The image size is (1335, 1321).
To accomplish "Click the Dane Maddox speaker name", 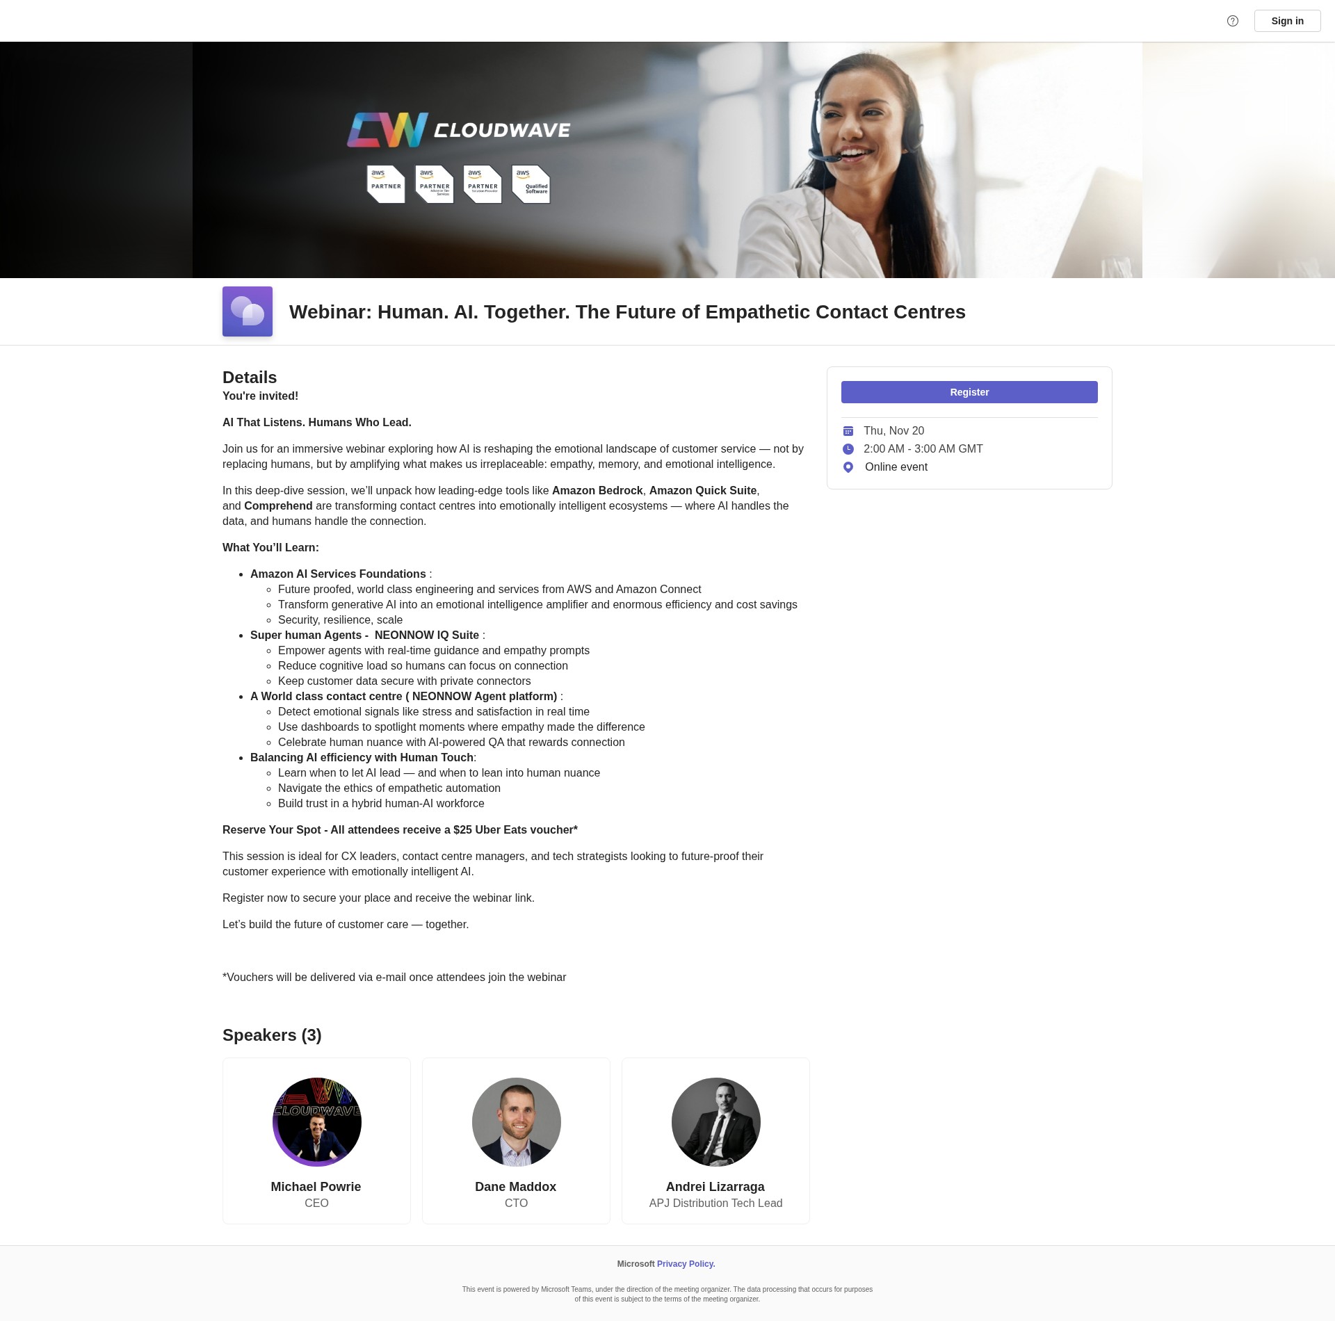I will [516, 1187].
